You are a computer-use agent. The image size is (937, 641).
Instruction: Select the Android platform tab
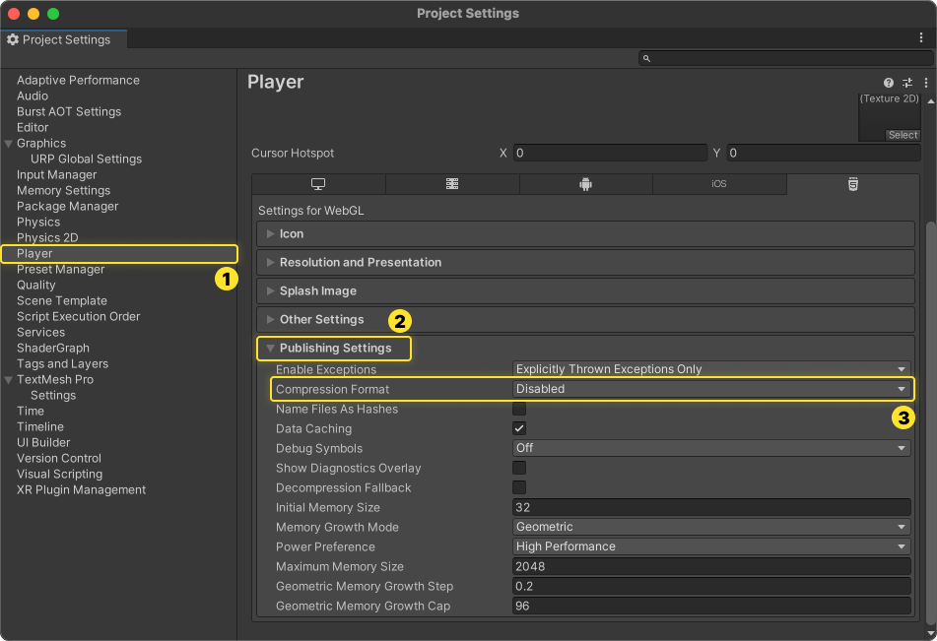click(585, 184)
